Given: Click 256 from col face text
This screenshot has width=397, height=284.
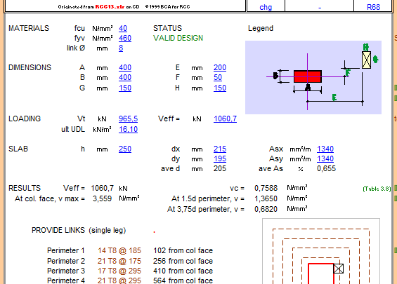Looking at the screenshot, I should [183, 261].
